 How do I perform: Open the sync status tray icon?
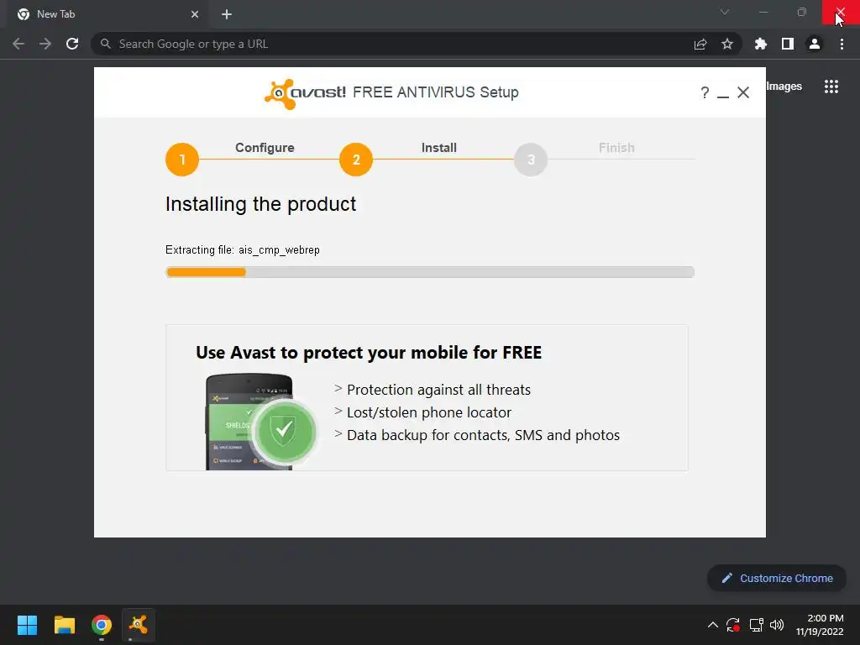click(733, 625)
